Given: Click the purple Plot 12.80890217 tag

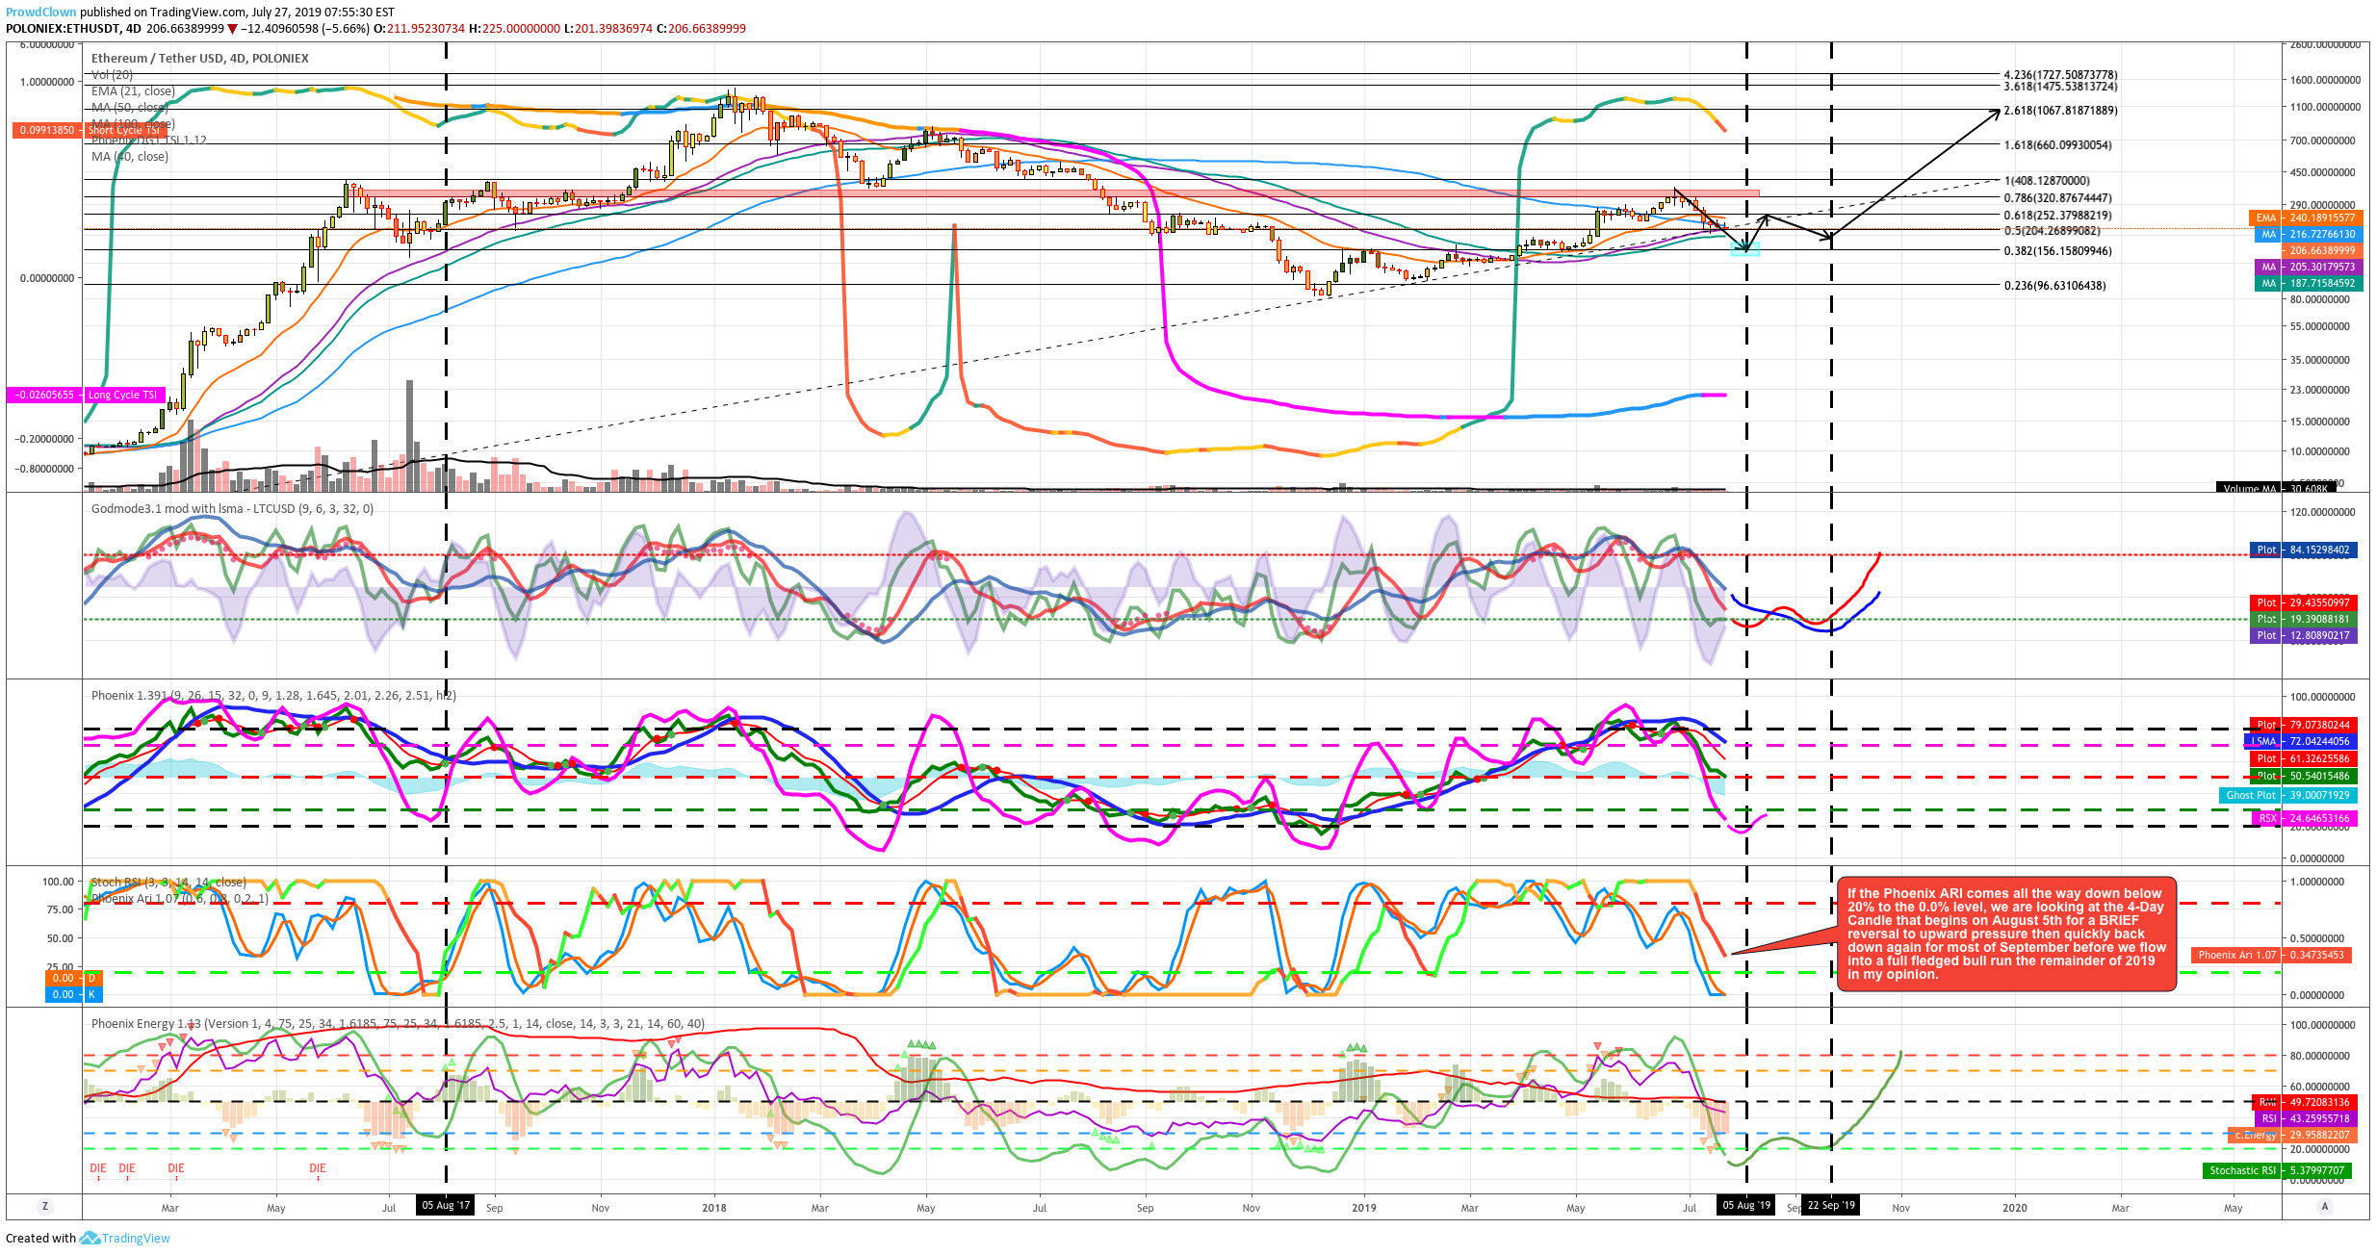Looking at the screenshot, I should (x=2304, y=636).
